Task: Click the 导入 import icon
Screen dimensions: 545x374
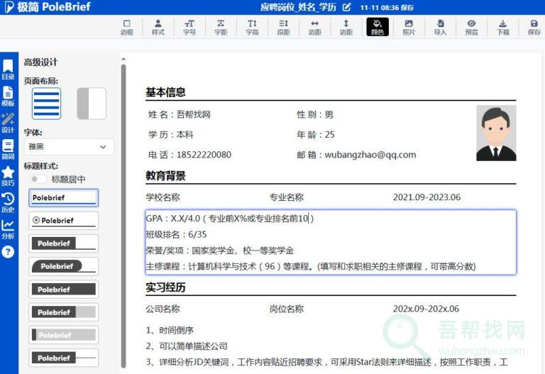Action: (x=440, y=27)
